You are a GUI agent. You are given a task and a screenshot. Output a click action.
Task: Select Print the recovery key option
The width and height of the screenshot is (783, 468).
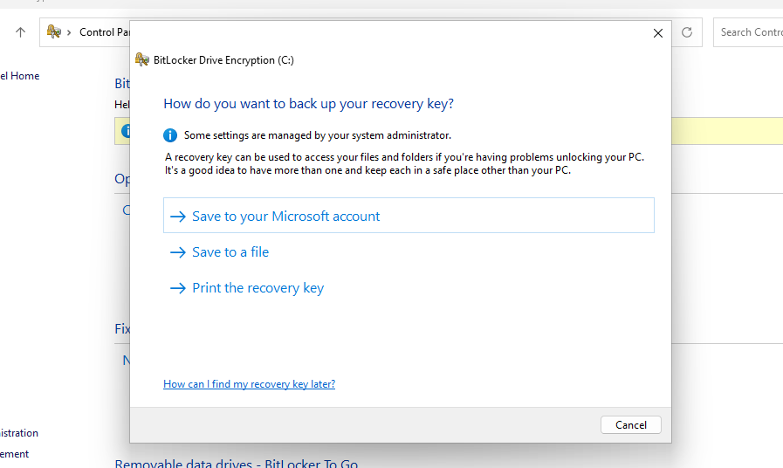pyautogui.click(x=258, y=288)
